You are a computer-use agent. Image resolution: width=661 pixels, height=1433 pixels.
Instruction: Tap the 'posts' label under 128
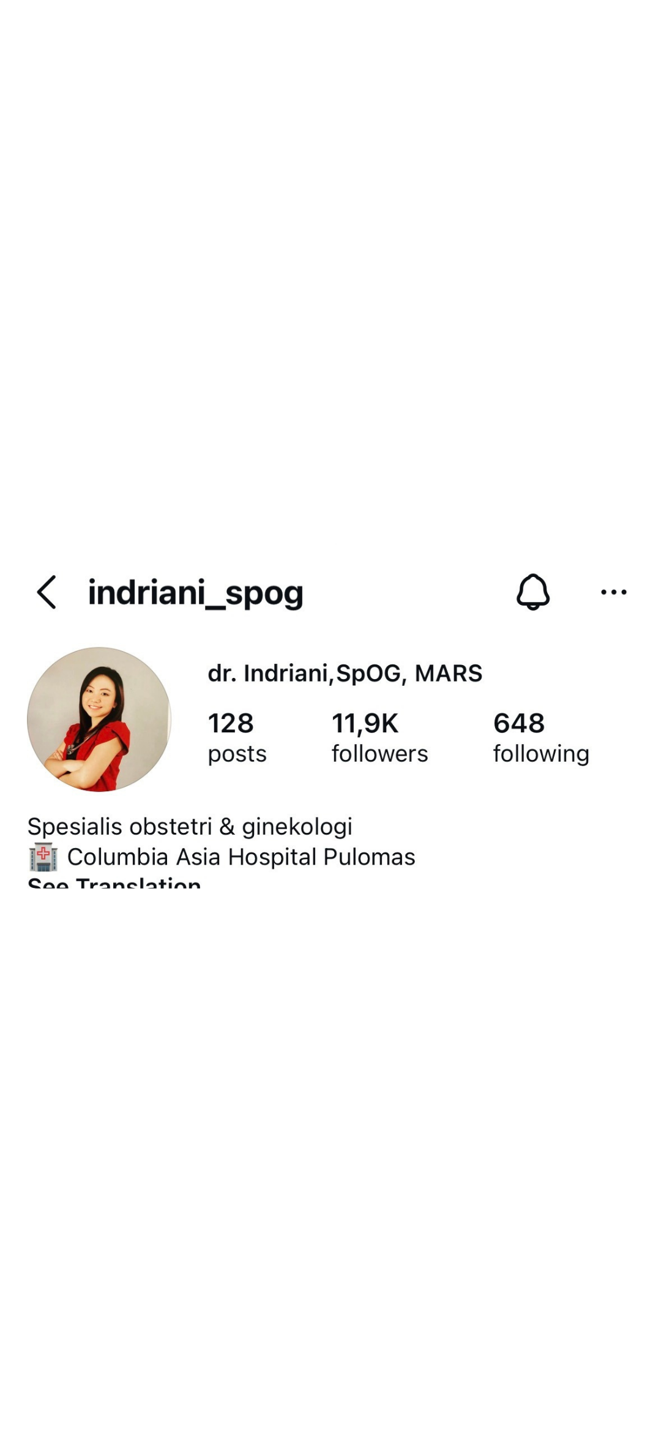point(237,754)
